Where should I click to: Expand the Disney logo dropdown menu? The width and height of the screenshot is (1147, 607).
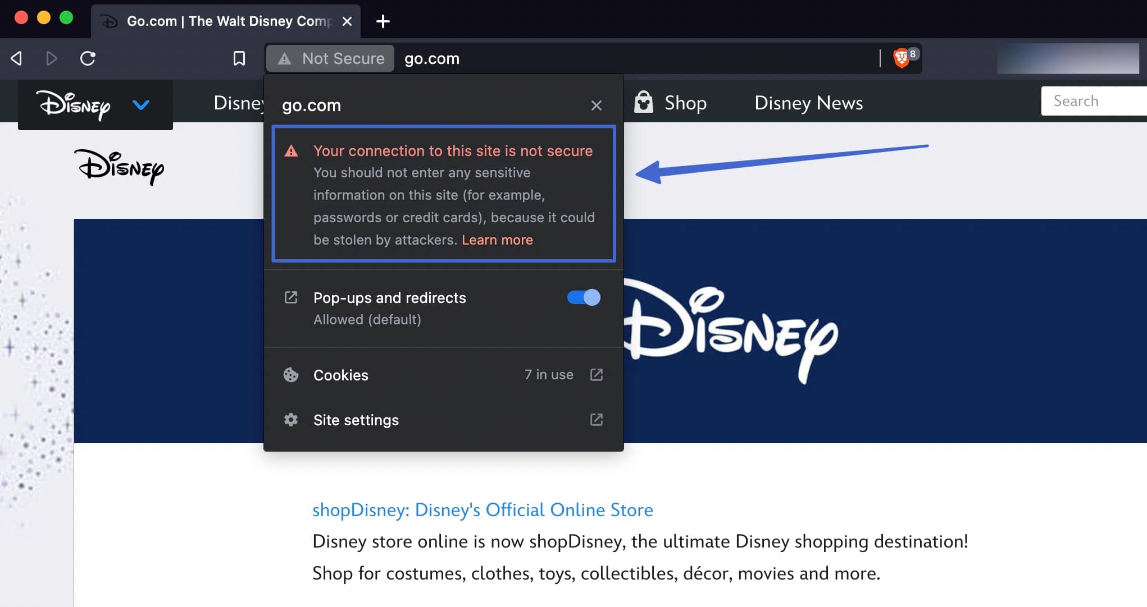(x=141, y=105)
